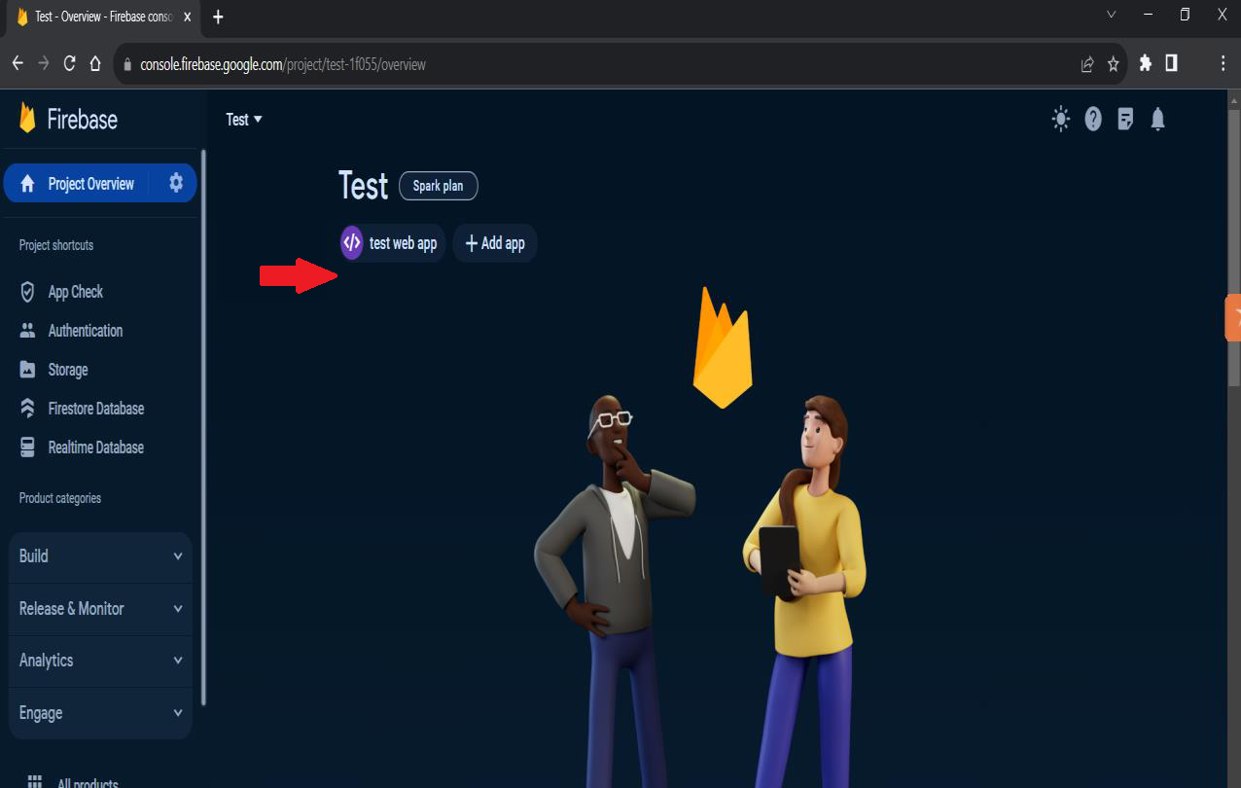Image resolution: width=1241 pixels, height=788 pixels.
Task: Open browser extensions puzzle icon
Action: point(1145,63)
